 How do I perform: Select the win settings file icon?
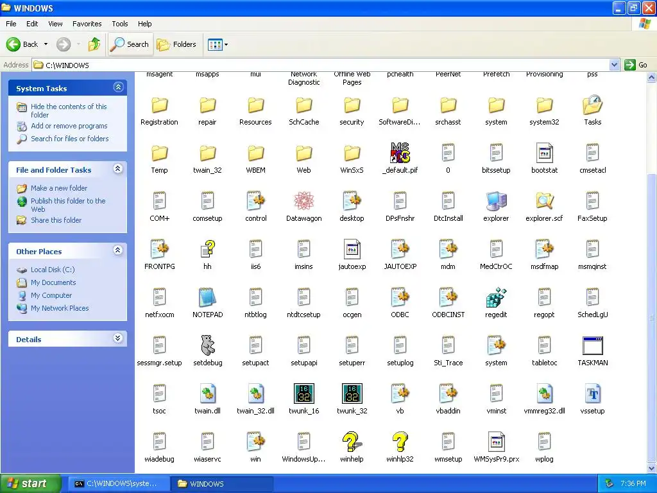click(x=255, y=442)
